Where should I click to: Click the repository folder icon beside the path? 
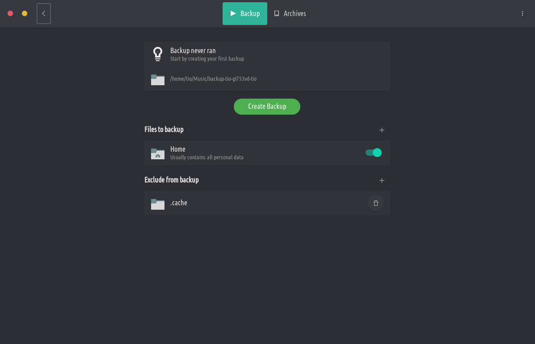[x=158, y=79]
